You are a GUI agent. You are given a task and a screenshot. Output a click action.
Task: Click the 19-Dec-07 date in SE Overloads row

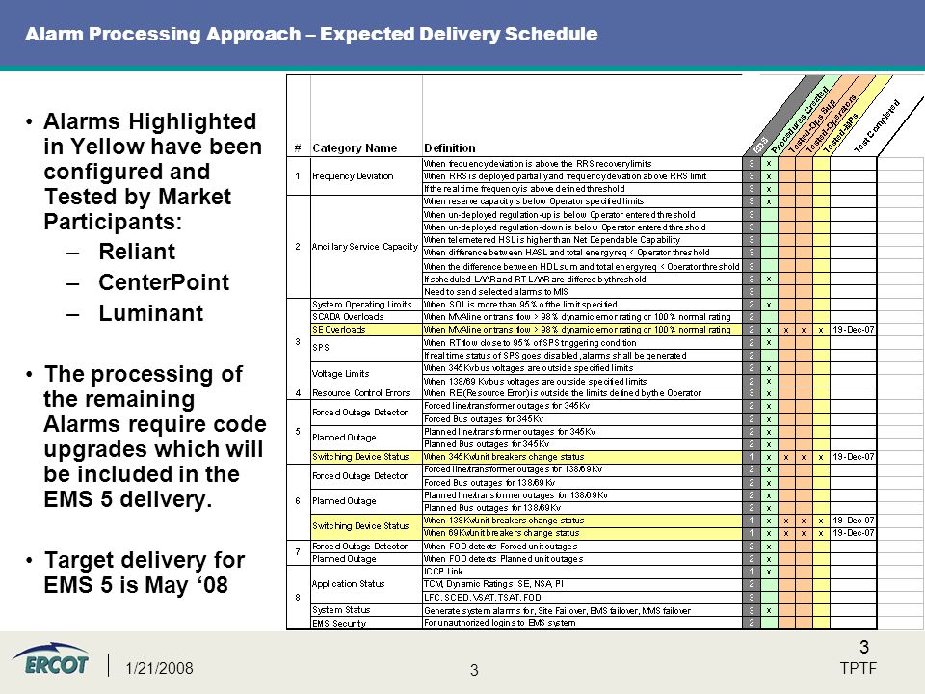click(853, 330)
